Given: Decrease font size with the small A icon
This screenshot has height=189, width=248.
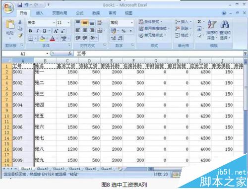Looking at the screenshot, I should 62,31.
